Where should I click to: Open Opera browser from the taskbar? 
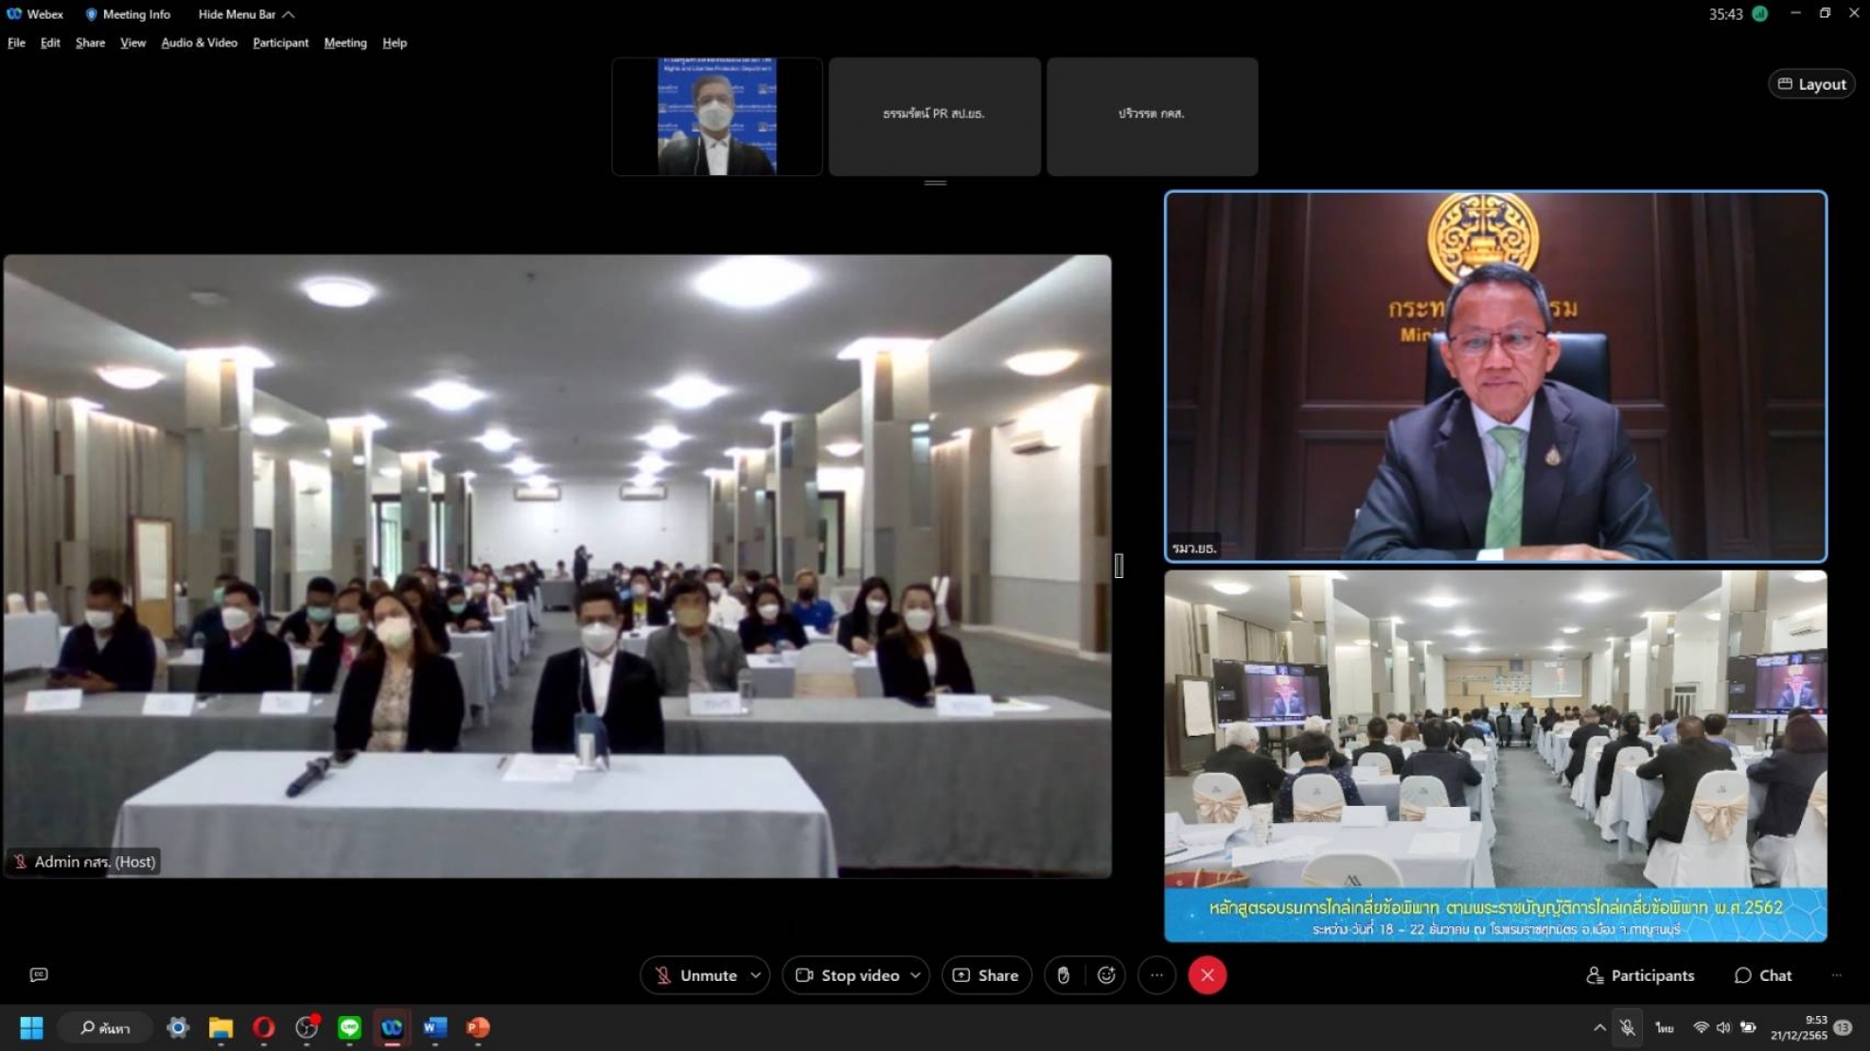point(263,1027)
